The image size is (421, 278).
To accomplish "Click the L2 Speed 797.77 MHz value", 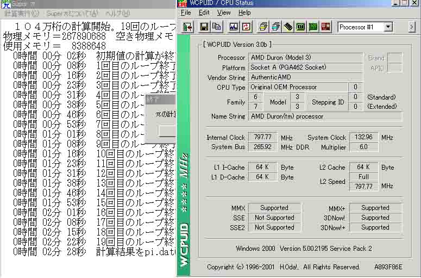I will 363,186.
